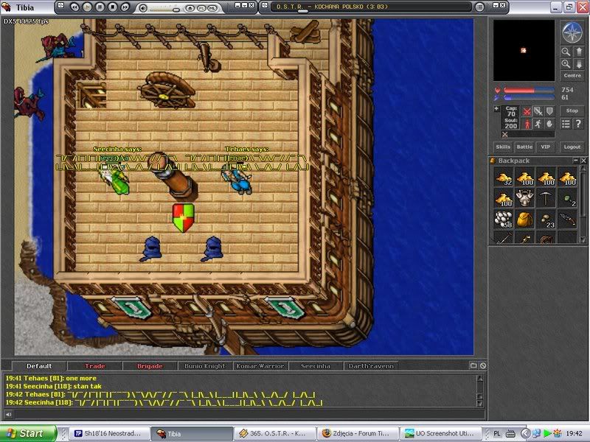This screenshot has height=442, width=590.
Task: Toggle chat volume say/yell icon
Action: click(8, 415)
